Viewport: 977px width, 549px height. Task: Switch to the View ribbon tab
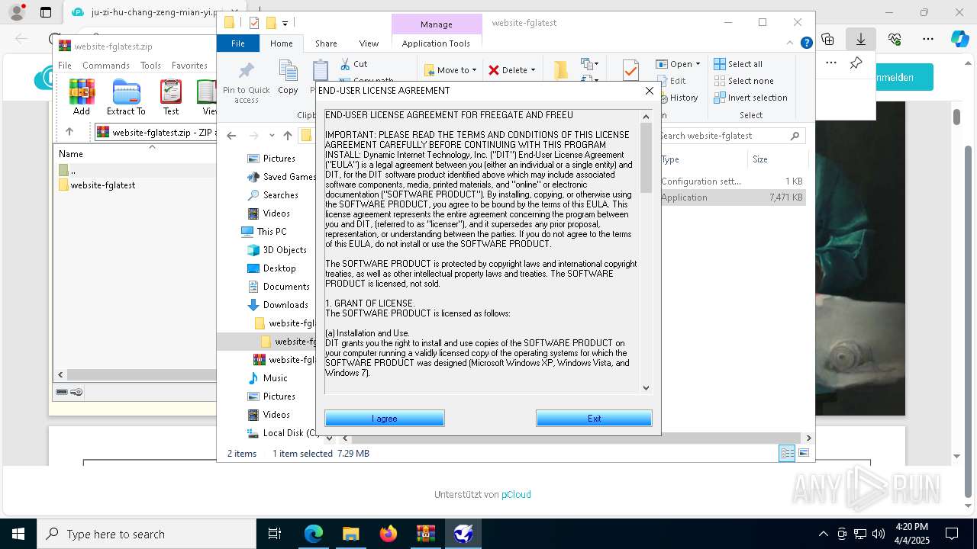369,43
